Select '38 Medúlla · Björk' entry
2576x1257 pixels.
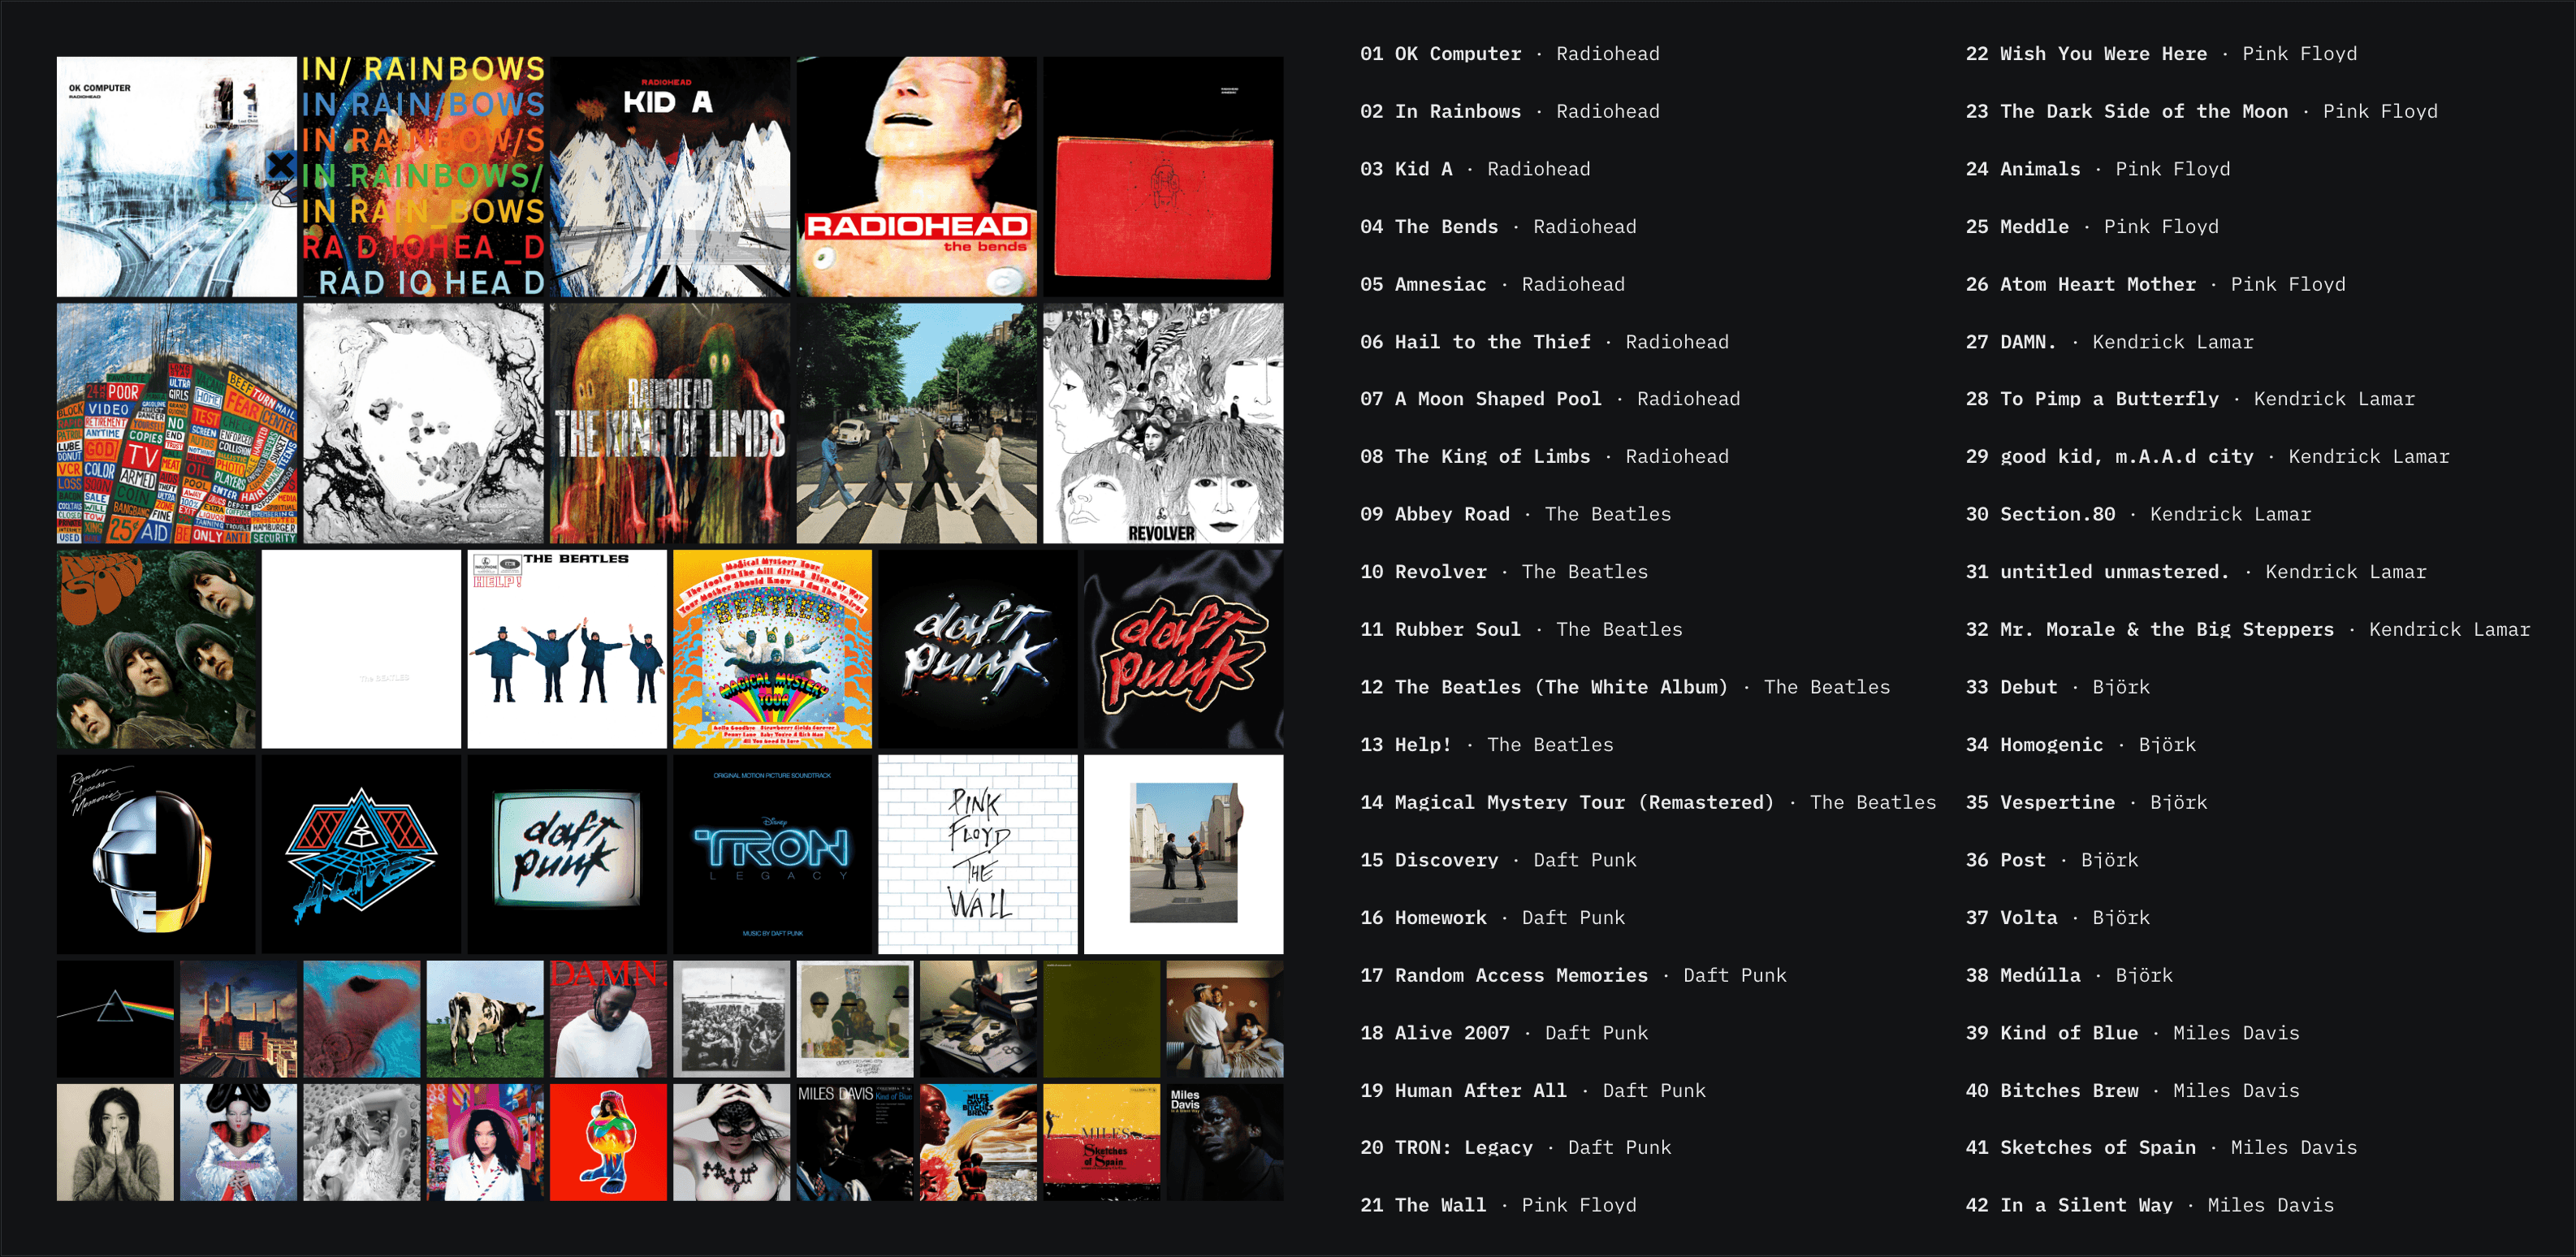point(2068,975)
